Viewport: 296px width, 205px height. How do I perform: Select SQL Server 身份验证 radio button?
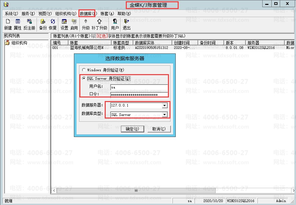coord(84,78)
